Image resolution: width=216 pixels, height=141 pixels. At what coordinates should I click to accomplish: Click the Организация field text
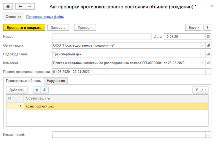pyautogui.click(x=126, y=45)
